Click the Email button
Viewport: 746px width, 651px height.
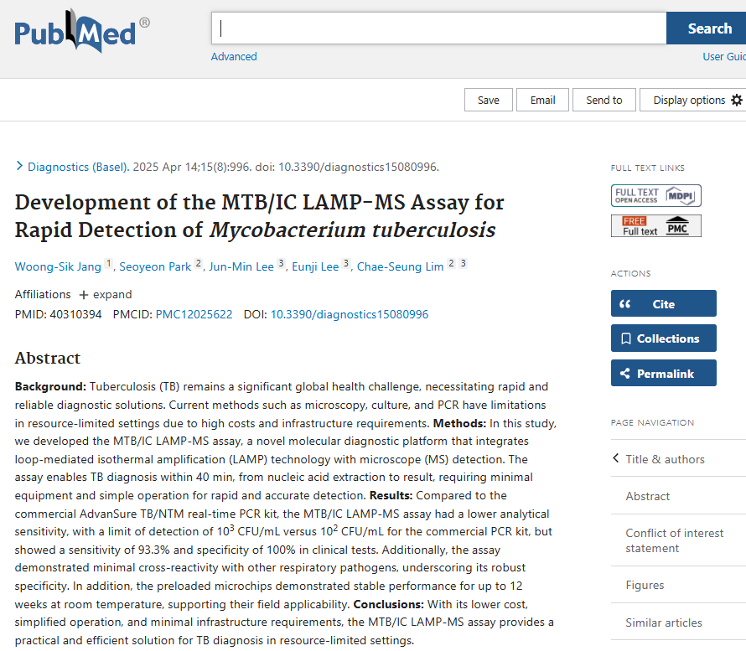click(x=542, y=100)
